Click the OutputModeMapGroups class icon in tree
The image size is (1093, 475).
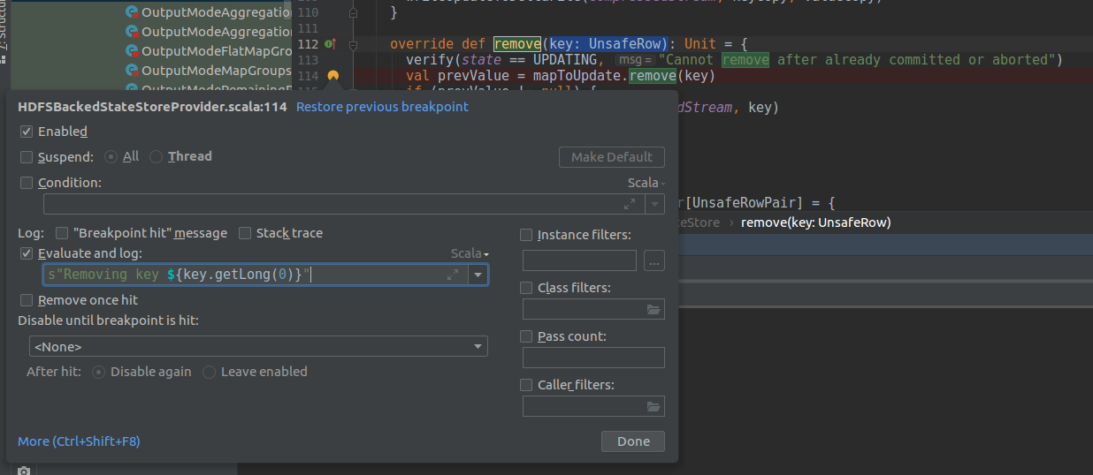[132, 71]
